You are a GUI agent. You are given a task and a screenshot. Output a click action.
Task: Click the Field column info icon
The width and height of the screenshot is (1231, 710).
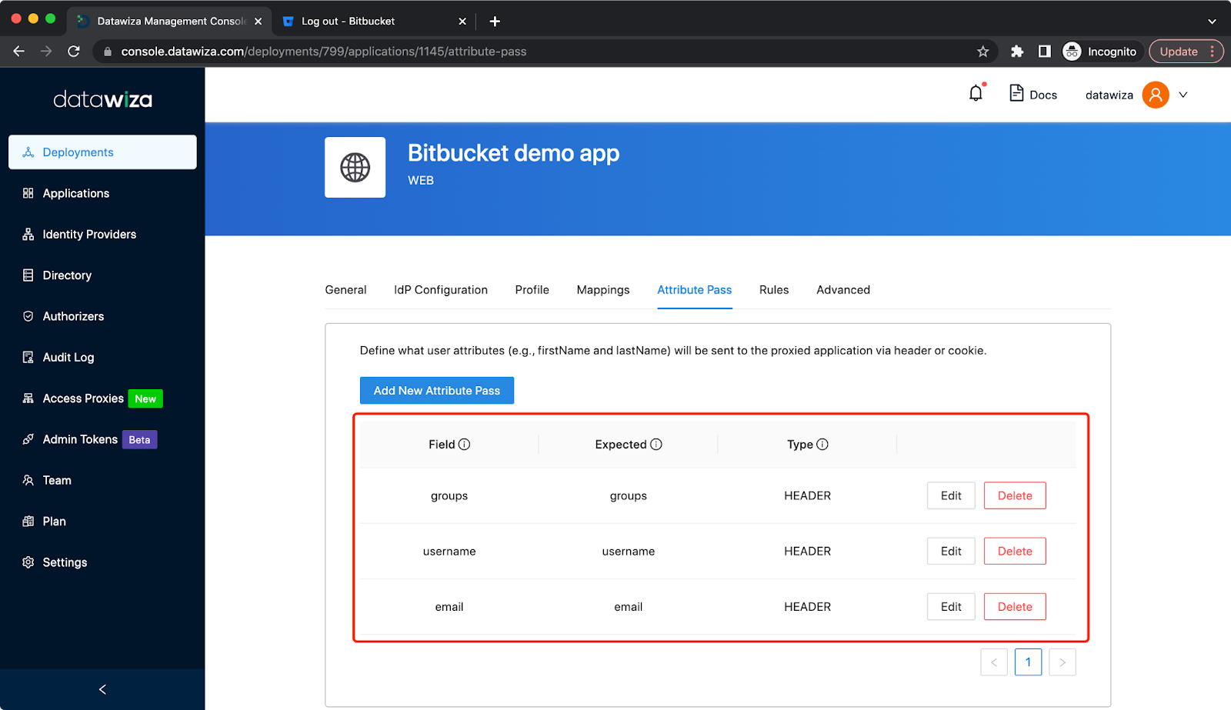coord(465,445)
